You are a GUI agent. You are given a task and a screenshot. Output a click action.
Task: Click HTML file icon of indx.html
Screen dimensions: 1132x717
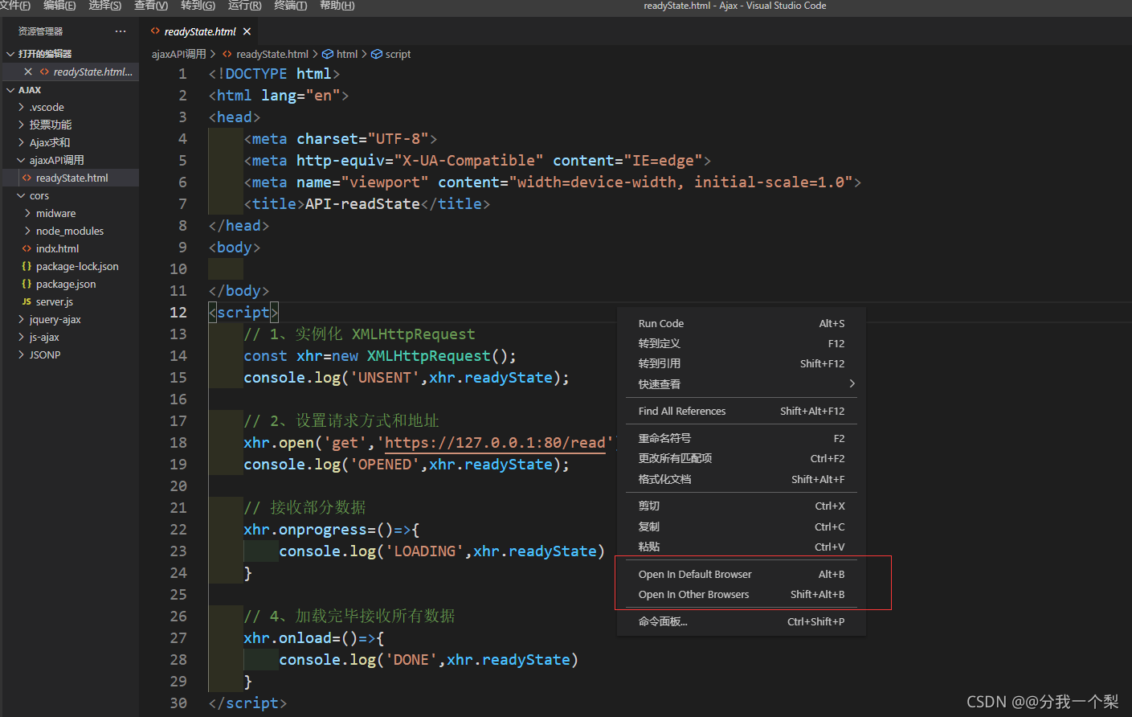point(27,248)
